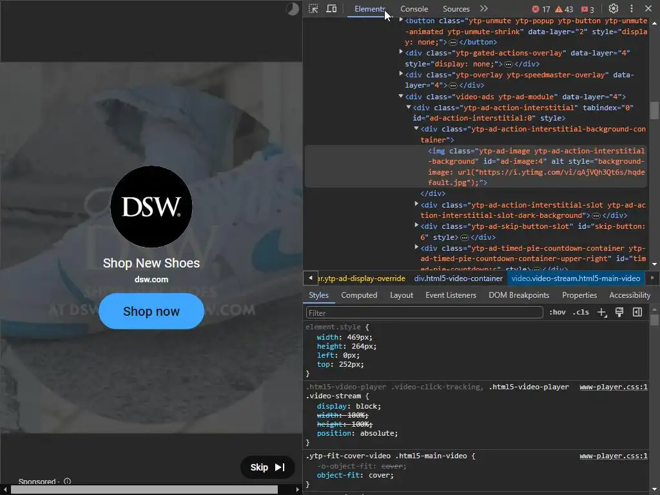The height and width of the screenshot is (495, 660).
Task: Expand the ytp-gated-actions-overlay div
Action: click(401, 52)
